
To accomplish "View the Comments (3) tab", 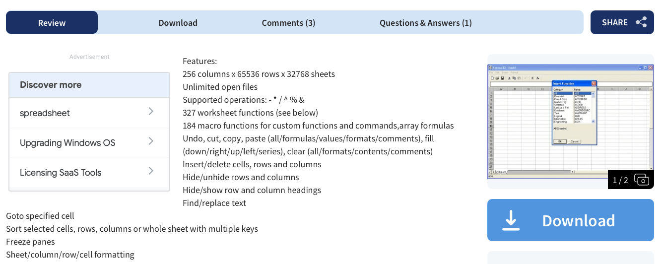I will (288, 23).
